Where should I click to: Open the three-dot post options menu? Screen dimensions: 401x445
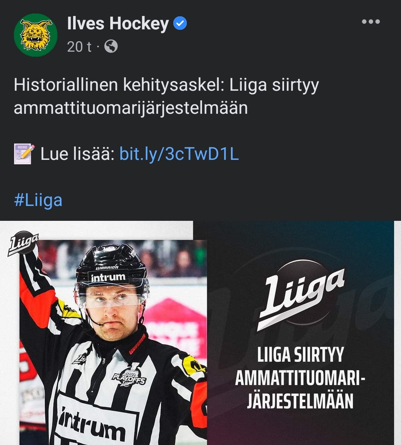[371, 22]
